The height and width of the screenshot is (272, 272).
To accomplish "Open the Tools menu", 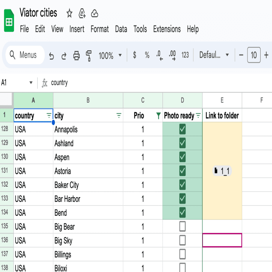I will [x=140, y=29].
